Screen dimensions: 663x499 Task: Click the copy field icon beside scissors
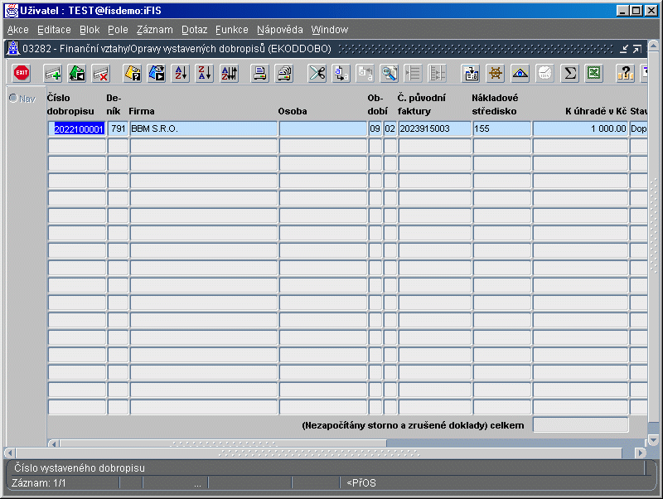(x=341, y=74)
